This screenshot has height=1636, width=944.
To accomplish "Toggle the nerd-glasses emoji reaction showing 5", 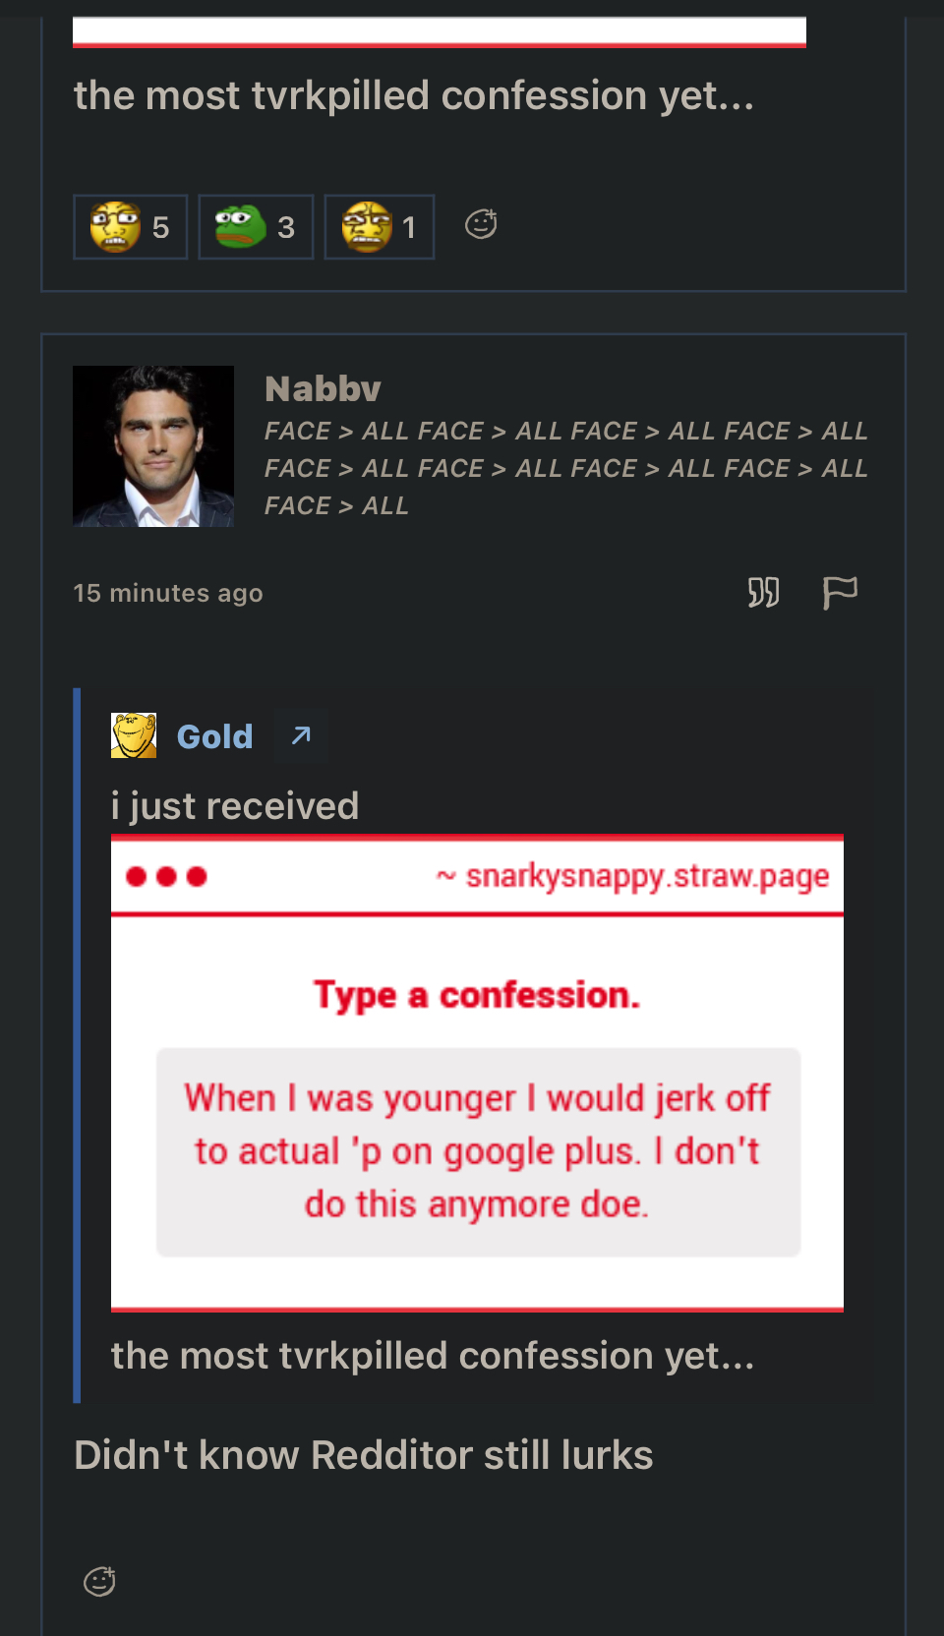I will (x=130, y=227).
